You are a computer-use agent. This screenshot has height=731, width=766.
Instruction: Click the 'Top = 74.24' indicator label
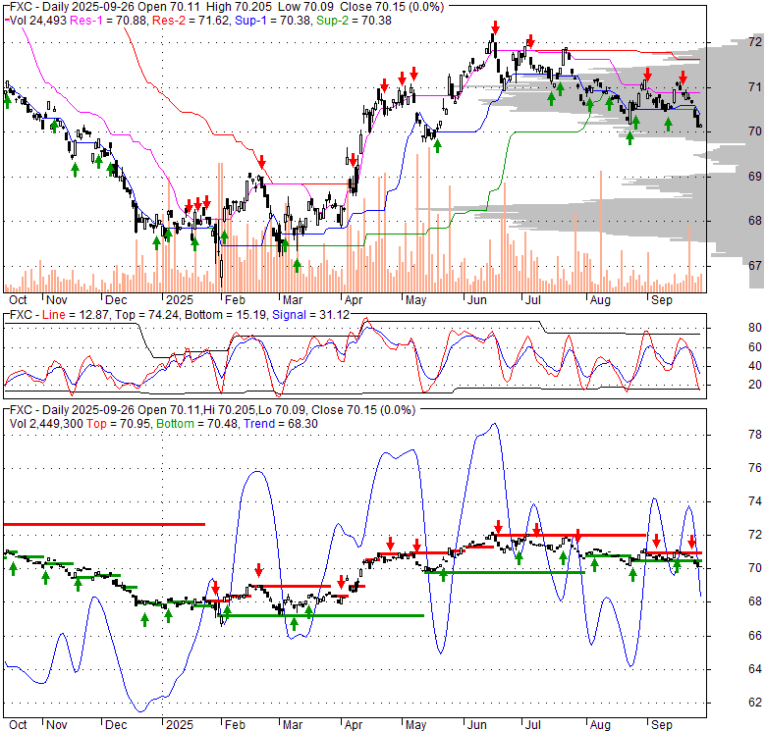(x=146, y=315)
